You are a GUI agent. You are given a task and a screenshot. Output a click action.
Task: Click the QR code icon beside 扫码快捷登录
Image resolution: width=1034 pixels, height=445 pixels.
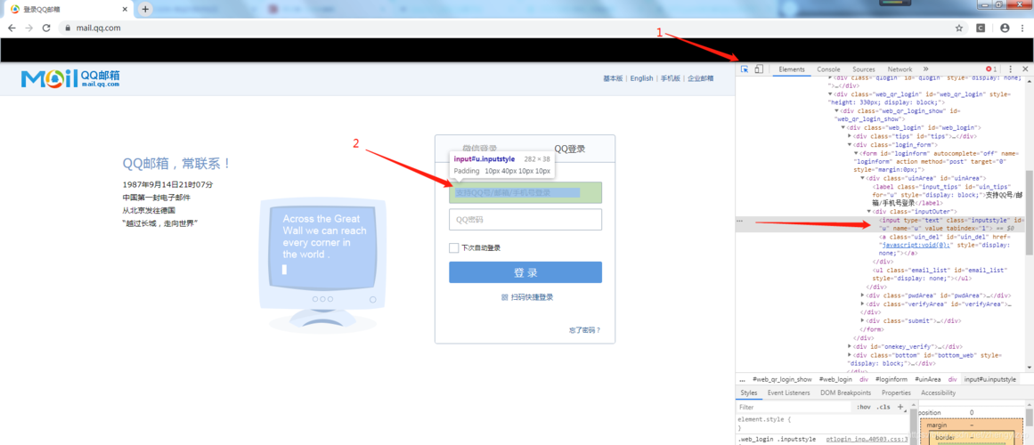click(x=504, y=297)
